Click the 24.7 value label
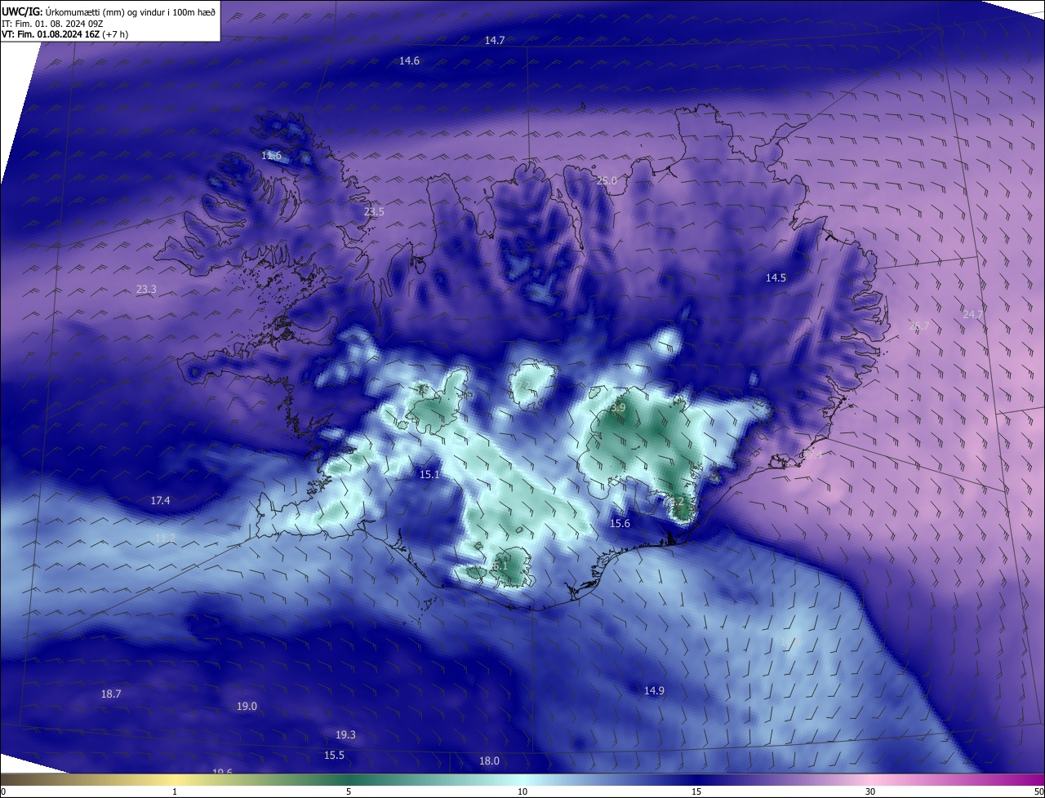Image resolution: width=1045 pixels, height=798 pixels. click(x=973, y=314)
